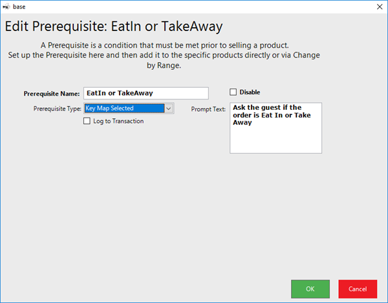
Task: Click the 'Log to Transaction' label text
Action: tap(118, 121)
